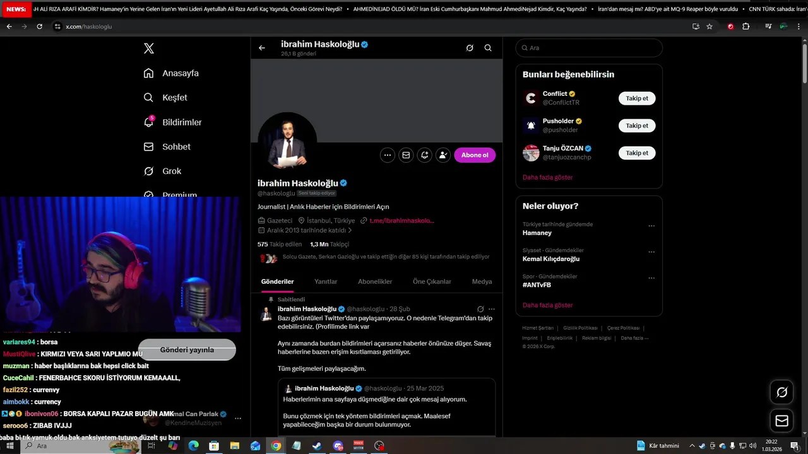808x454 pixels.
Task: Open the #ANTvFB trend
Action: click(537, 285)
